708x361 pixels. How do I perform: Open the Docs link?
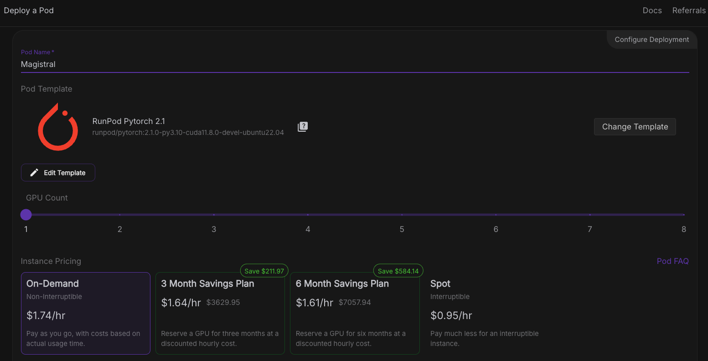coord(652,10)
